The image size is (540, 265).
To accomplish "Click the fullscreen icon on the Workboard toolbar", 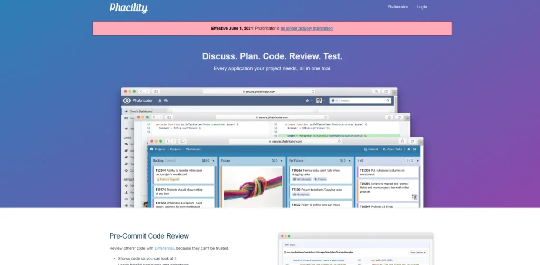I will click(414, 149).
